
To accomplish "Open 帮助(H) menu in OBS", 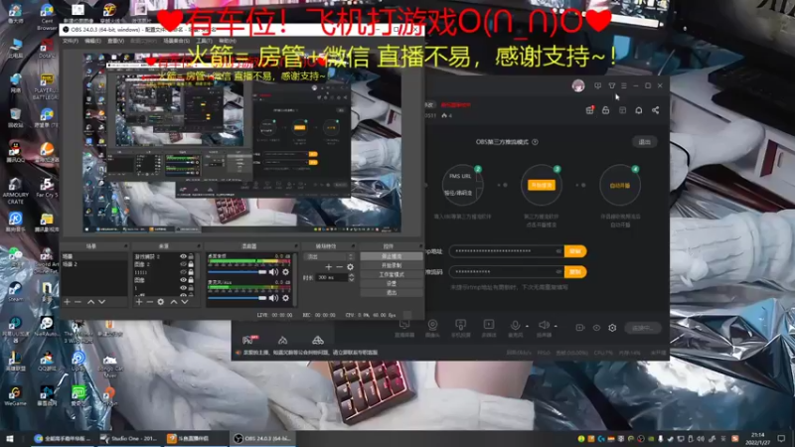I will pyautogui.click(x=228, y=41).
